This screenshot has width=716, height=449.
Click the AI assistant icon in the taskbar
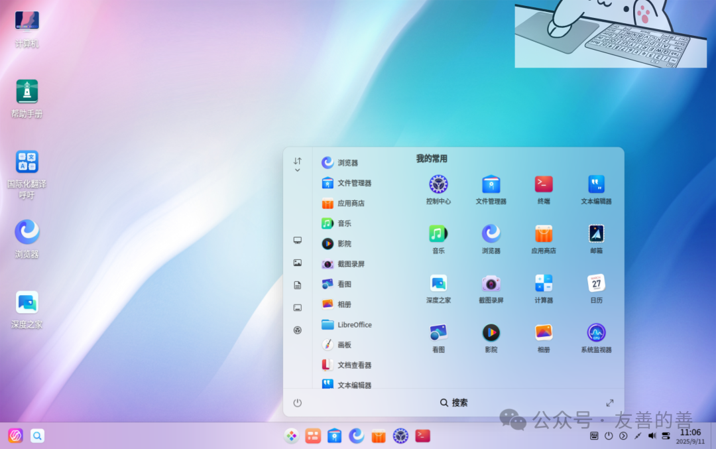[x=15, y=436]
